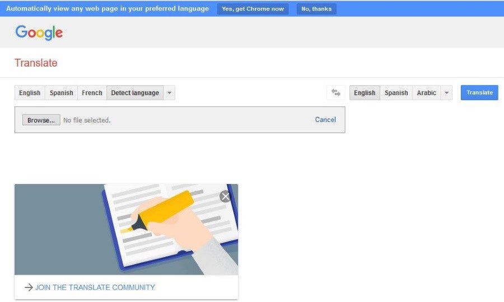Open Join the Translate Community link
Screen dimensions: 504x302
pyautogui.click(x=95, y=287)
